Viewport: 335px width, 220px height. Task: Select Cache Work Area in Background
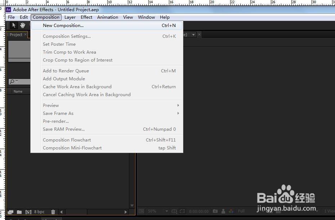click(x=107, y=86)
